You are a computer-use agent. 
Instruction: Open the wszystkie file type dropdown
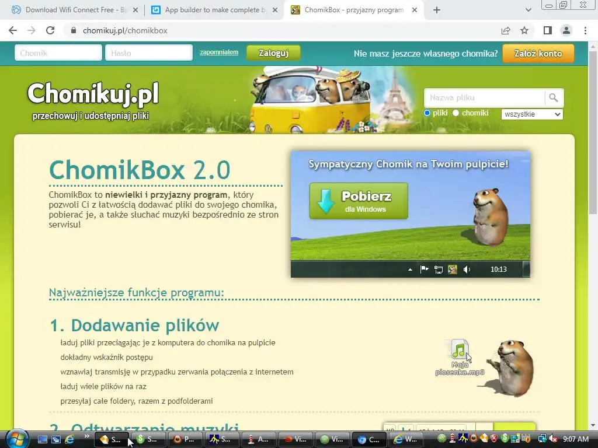(532, 114)
